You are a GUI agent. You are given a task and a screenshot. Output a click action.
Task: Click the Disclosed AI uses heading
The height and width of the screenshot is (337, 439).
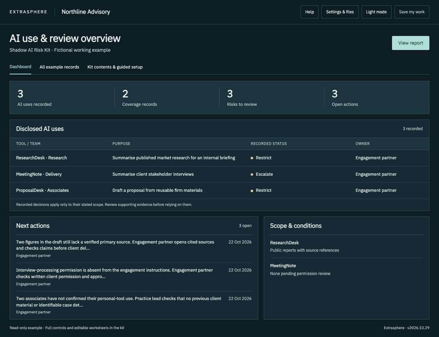[40, 129]
